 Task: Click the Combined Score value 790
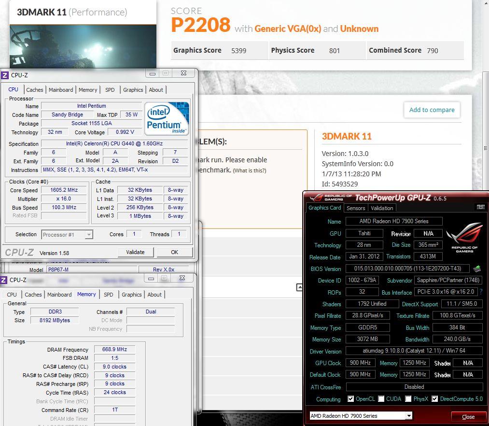point(433,51)
